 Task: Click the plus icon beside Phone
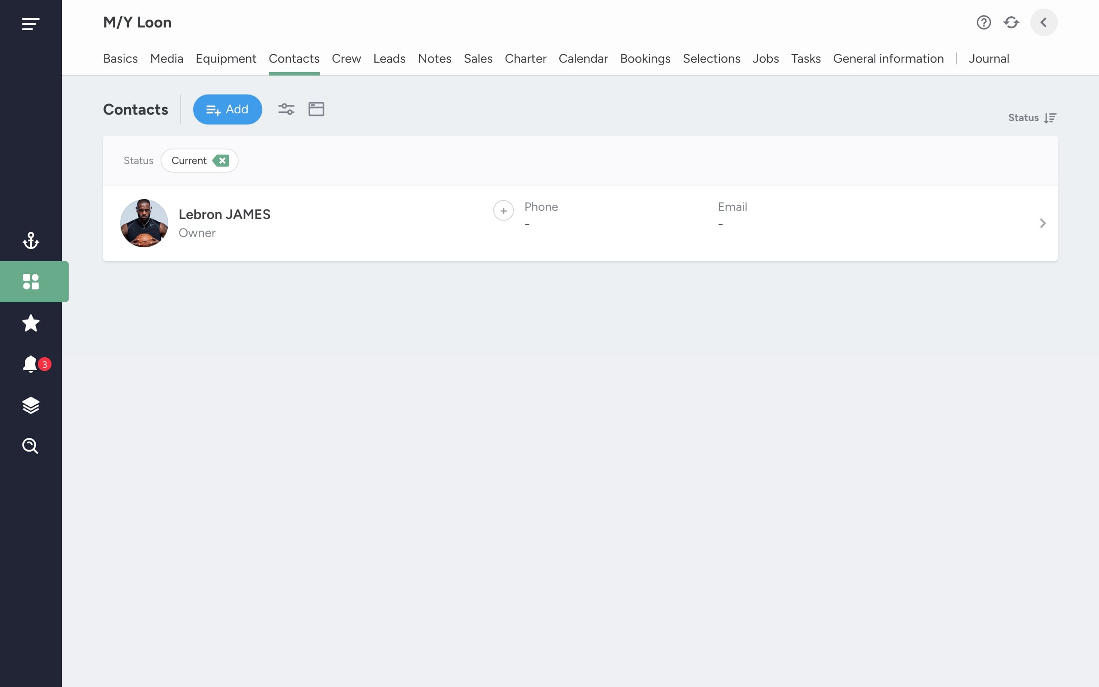[503, 210]
